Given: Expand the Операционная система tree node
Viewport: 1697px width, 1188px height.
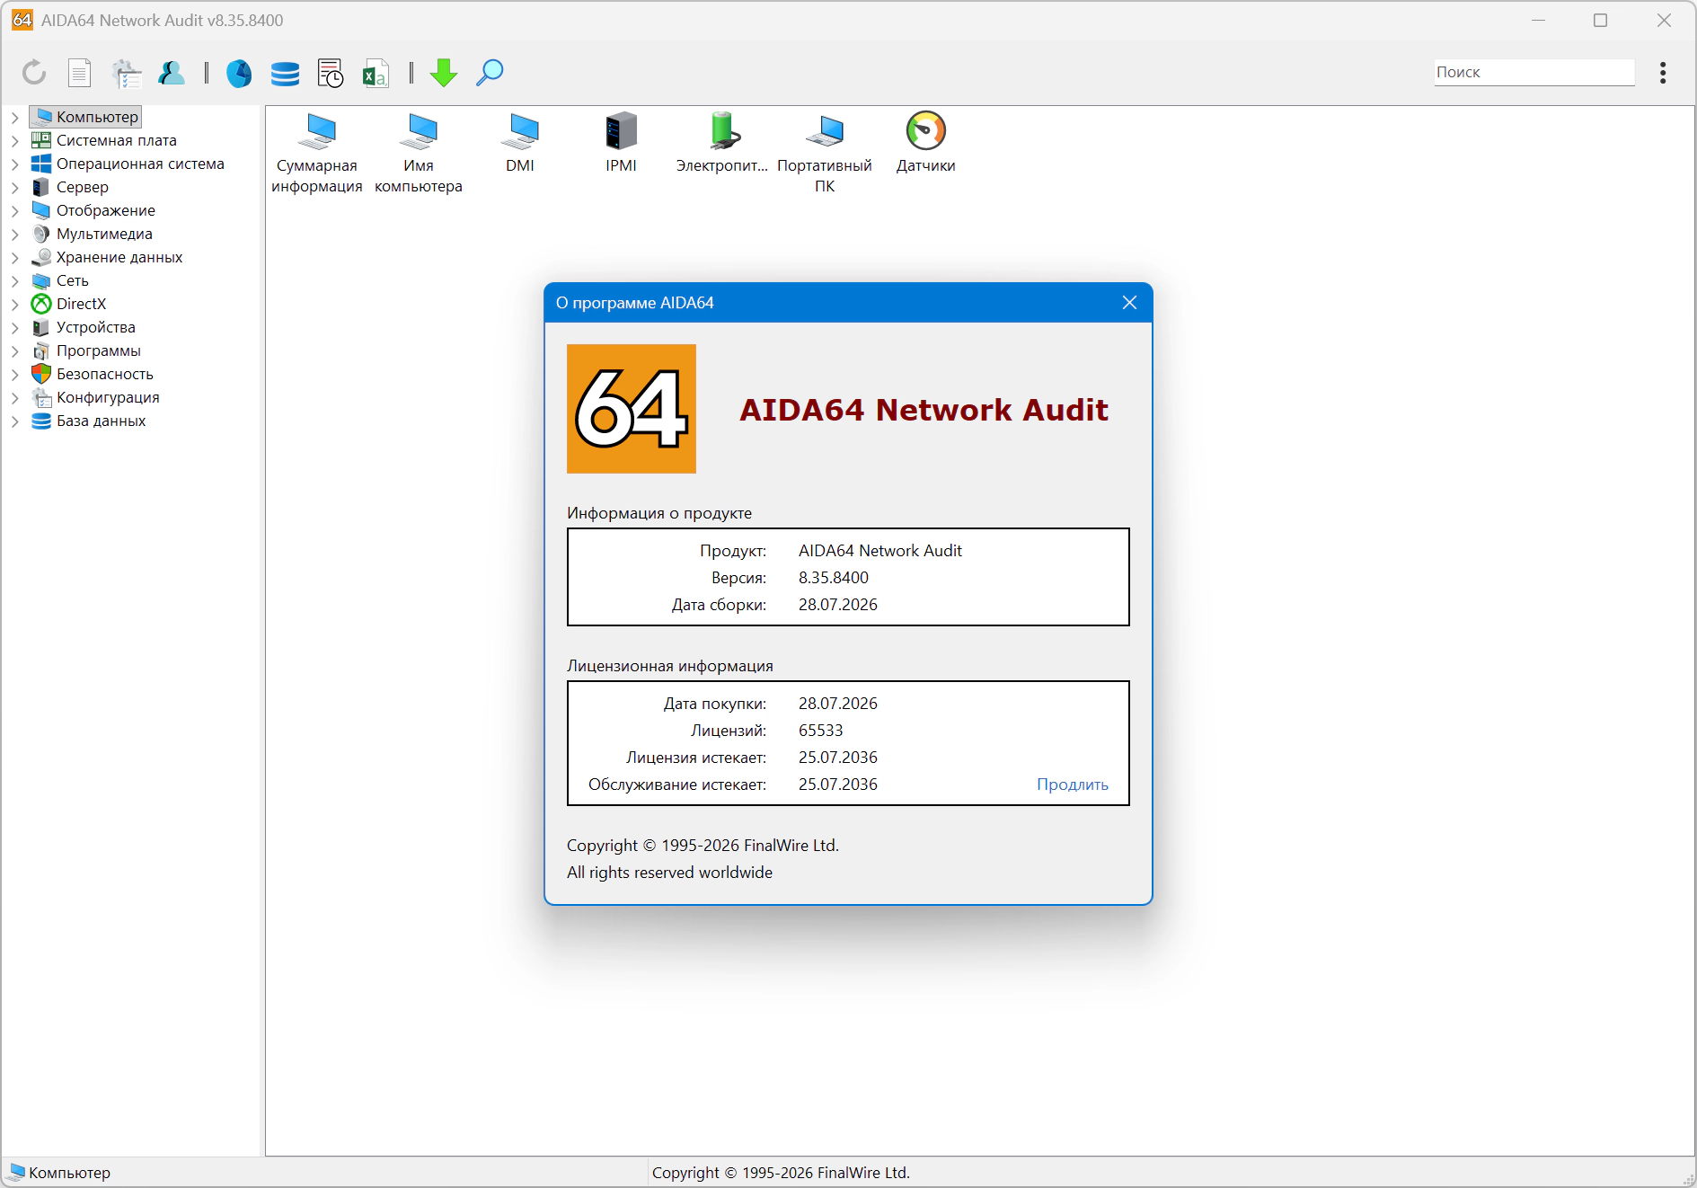Looking at the screenshot, I should (14, 164).
